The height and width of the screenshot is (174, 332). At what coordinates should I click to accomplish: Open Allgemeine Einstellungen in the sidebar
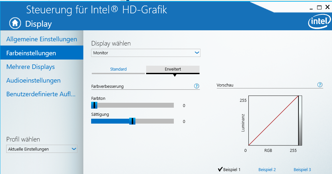coord(42,39)
